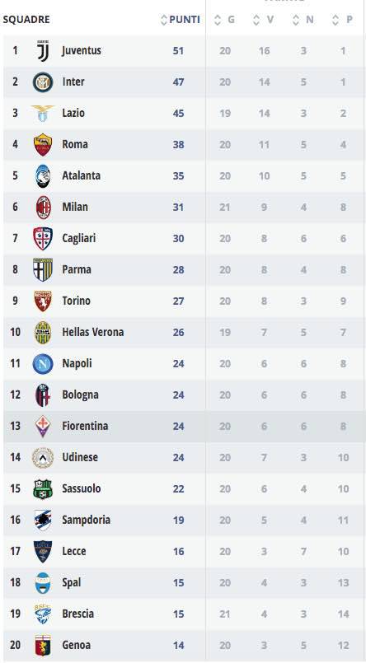Select the highlighted Fiorentina row points

point(179,427)
